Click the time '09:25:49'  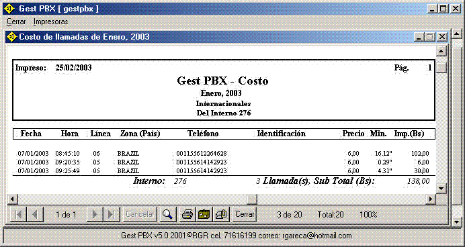tap(67, 171)
